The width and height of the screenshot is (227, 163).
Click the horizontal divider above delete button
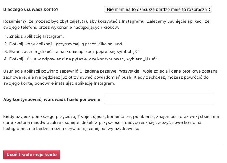coord(113,144)
